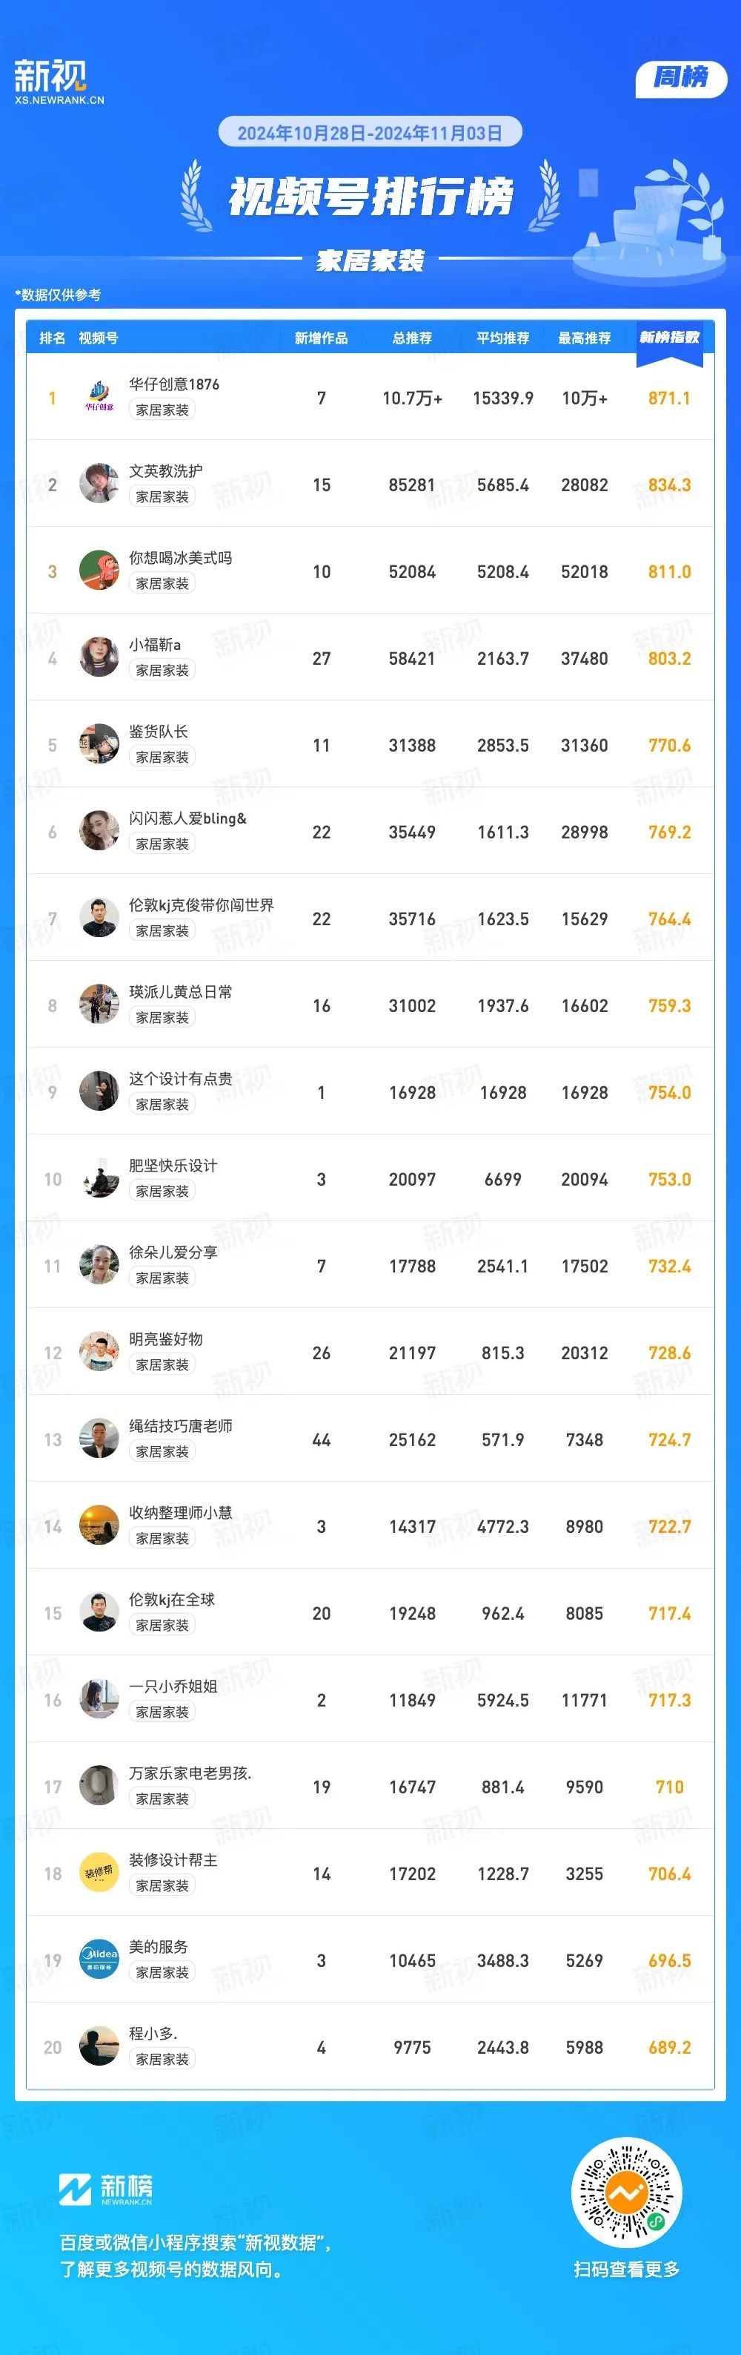Click the 文英教洗护 profile avatar
Screen dimensions: 741x2355
99,484
